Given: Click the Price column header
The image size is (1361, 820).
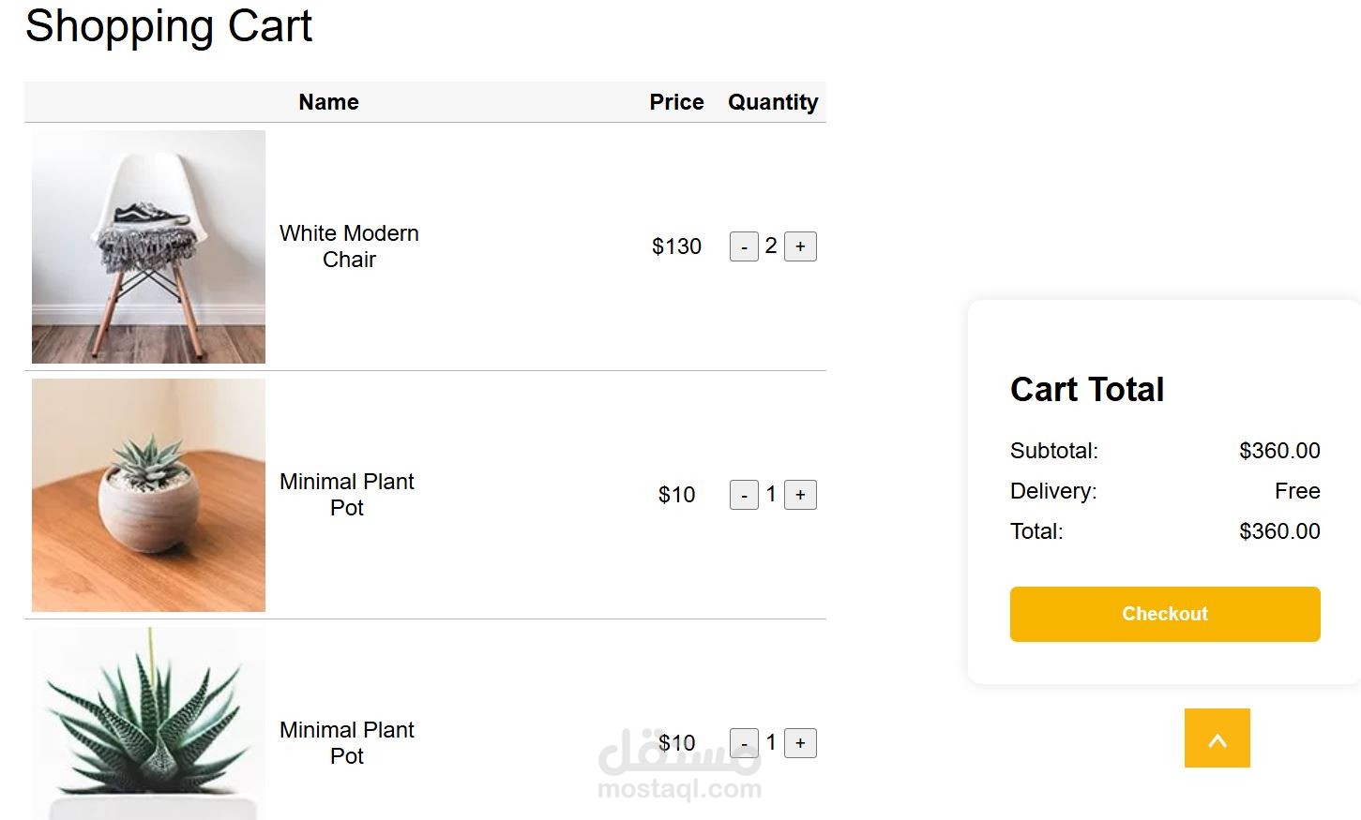Looking at the screenshot, I should point(676,102).
